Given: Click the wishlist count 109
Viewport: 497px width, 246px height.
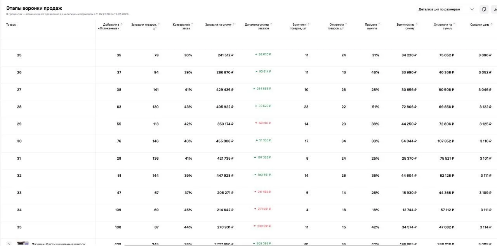Looking at the screenshot, I should point(118,210).
